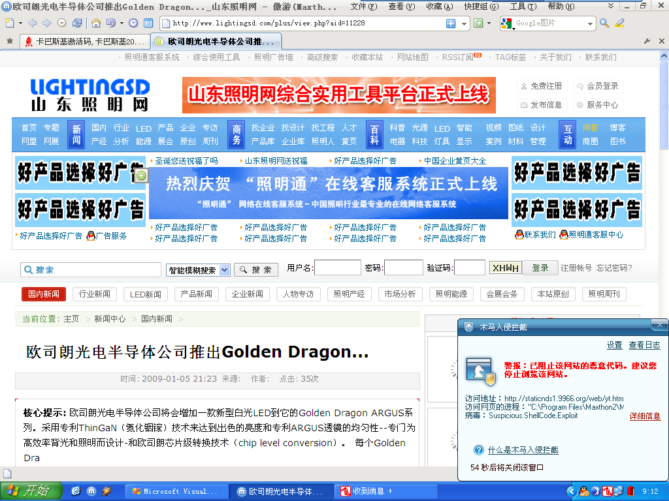Screen dimensions: 669x501
Task: Open the 工具(T) menu
Action: pos(523,7)
